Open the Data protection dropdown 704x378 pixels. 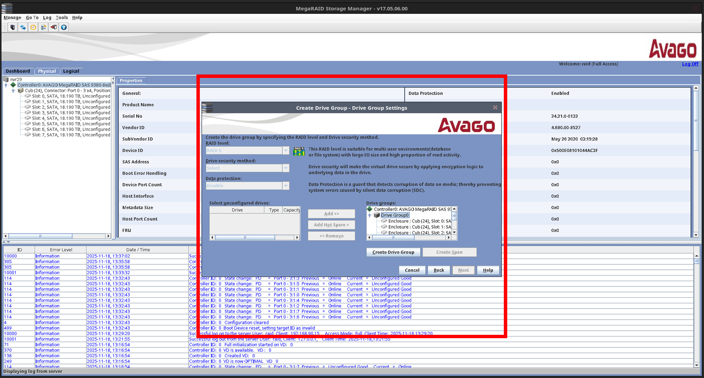coord(286,186)
